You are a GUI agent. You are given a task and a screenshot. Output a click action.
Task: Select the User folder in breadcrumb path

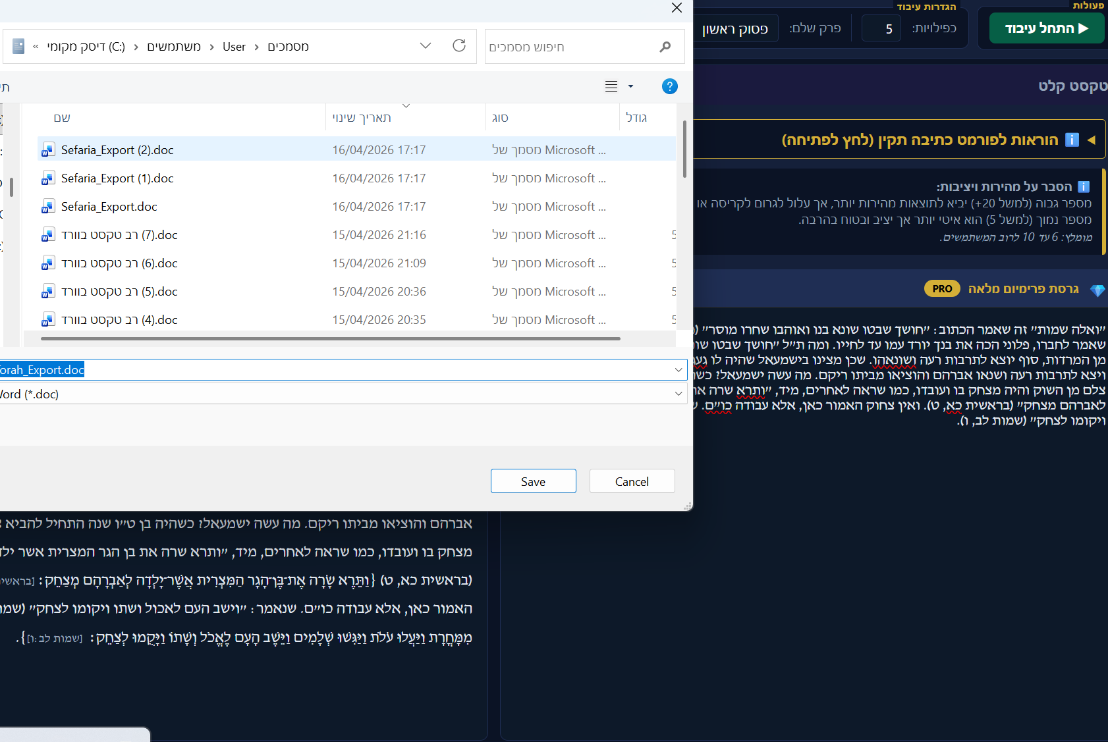tap(234, 47)
